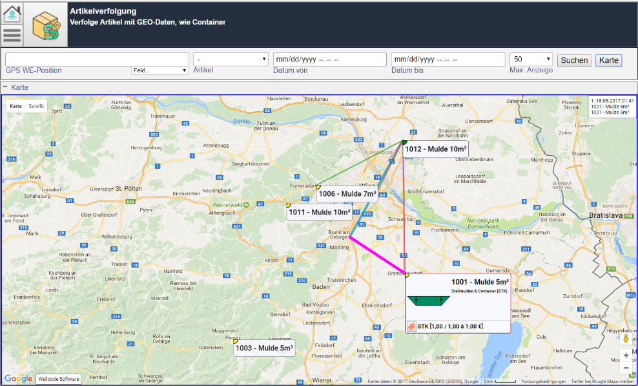638x386 pixels.
Task: Click the 1012 - Mulde 10m³ label
Action: coord(435,149)
